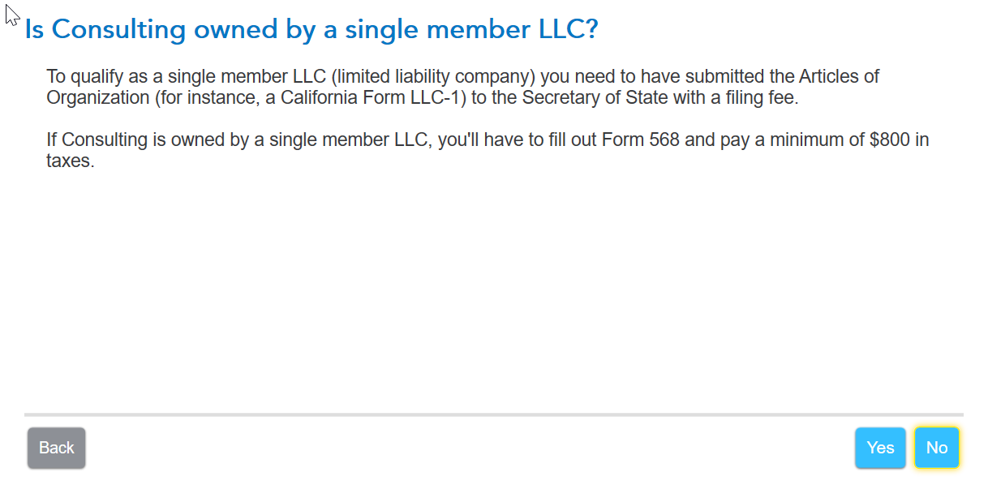Click the word "taxes." on the last line

point(71,161)
